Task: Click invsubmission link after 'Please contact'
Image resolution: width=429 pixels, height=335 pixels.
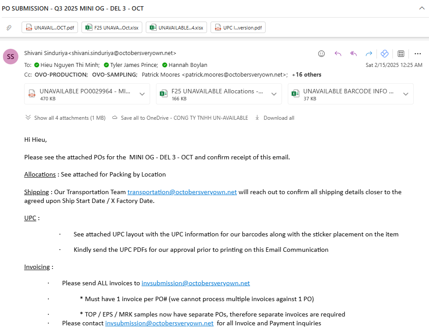Action: [159, 323]
